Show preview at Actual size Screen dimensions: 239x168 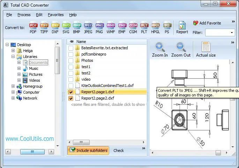(x=206, y=50)
